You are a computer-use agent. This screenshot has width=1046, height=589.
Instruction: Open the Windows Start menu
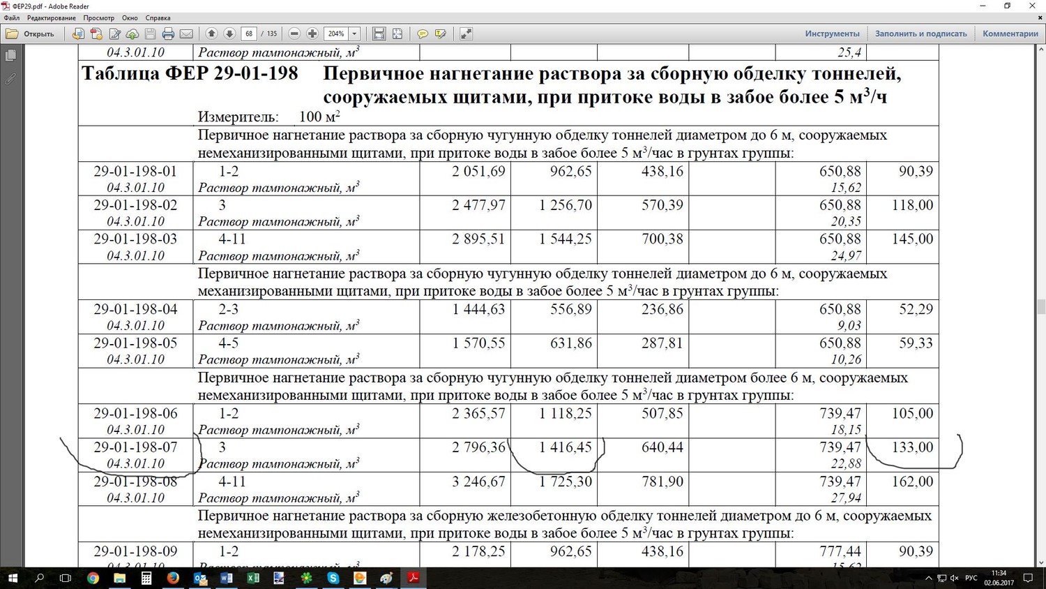point(12,578)
